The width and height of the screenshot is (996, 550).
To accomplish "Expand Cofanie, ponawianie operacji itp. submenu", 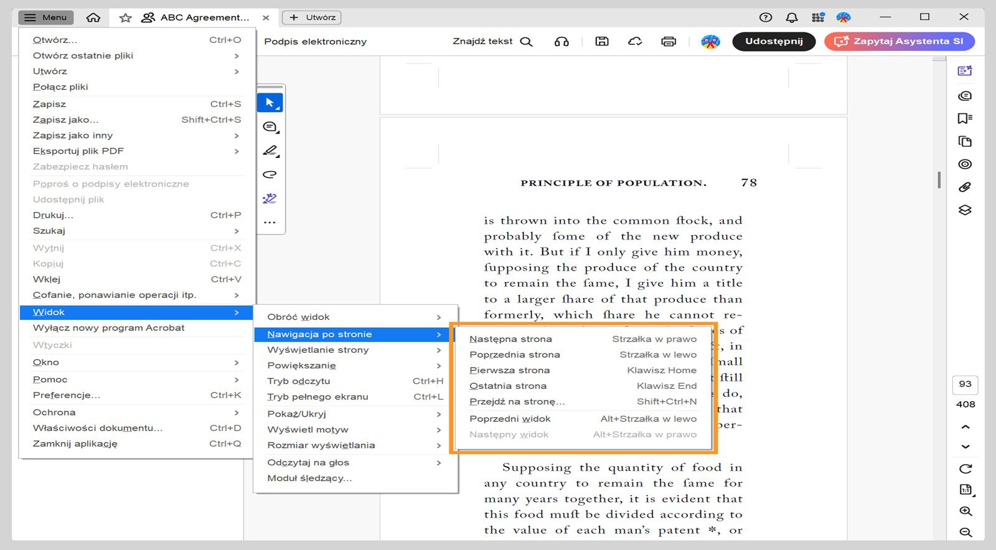I will [136, 295].
